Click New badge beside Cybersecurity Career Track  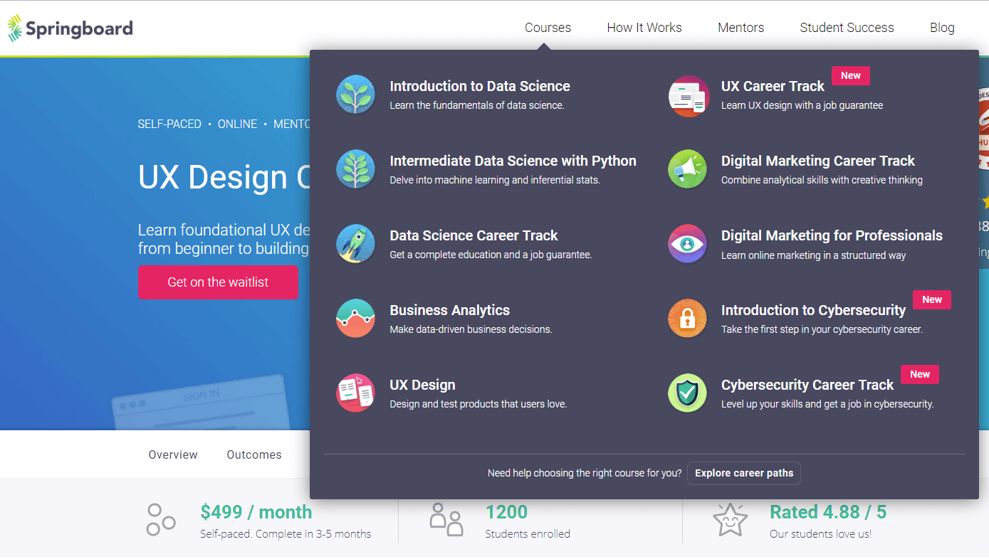[920, 374]
